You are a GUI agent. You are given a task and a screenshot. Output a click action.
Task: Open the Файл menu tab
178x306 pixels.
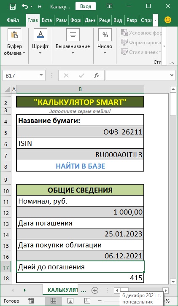pyautogui.click(x=13, y=20)
